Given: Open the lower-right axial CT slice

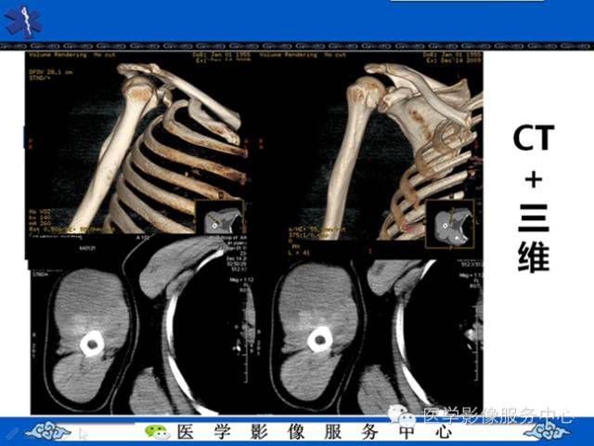Looking at the screenshot, I should pos(375,335).
